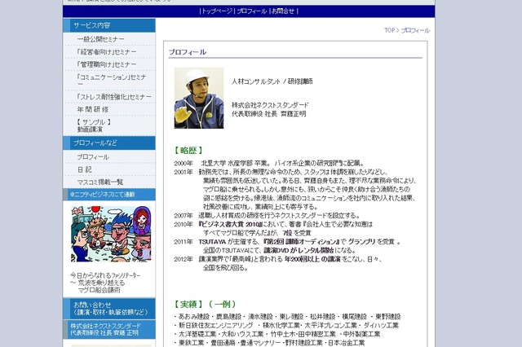Click 人材コンサルタント / 研修講師 text
Screen dimensions: 522x347
272,81
